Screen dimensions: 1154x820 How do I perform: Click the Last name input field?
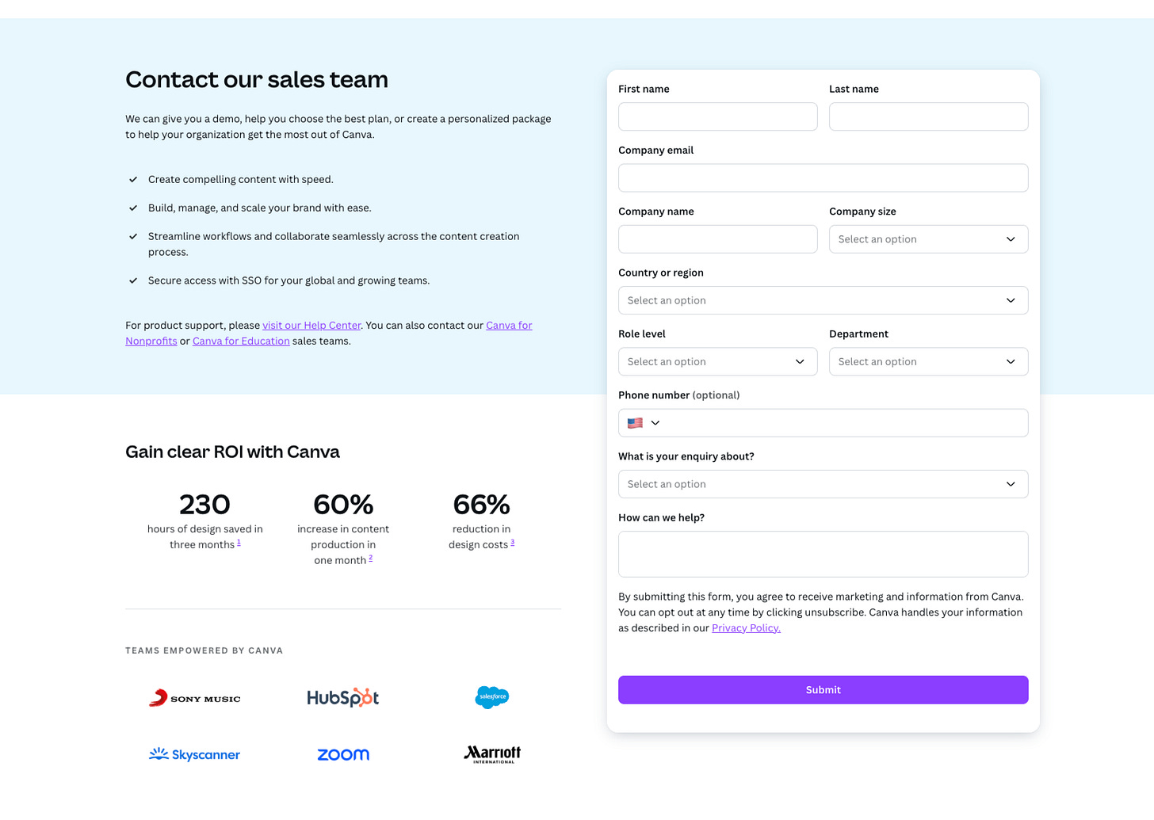coord(928,116)
